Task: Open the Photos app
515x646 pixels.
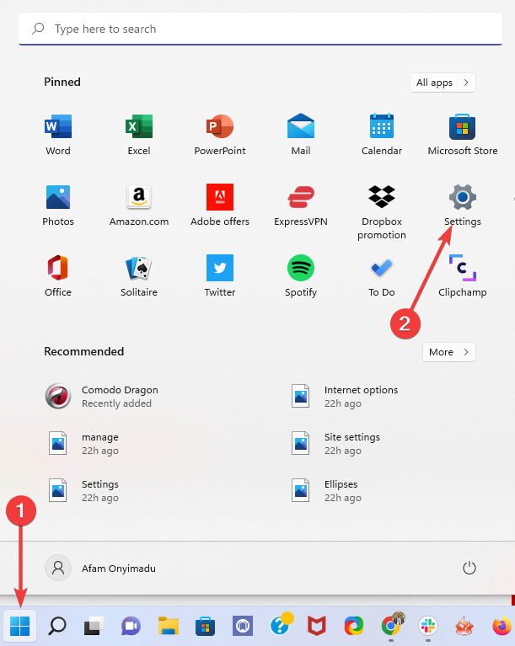Action: [57, 206]
